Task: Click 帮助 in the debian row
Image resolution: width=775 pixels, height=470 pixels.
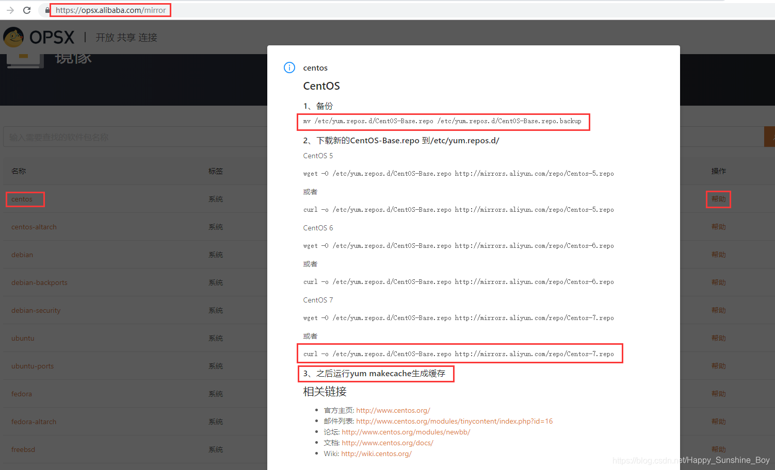Action: pos(719,255)
